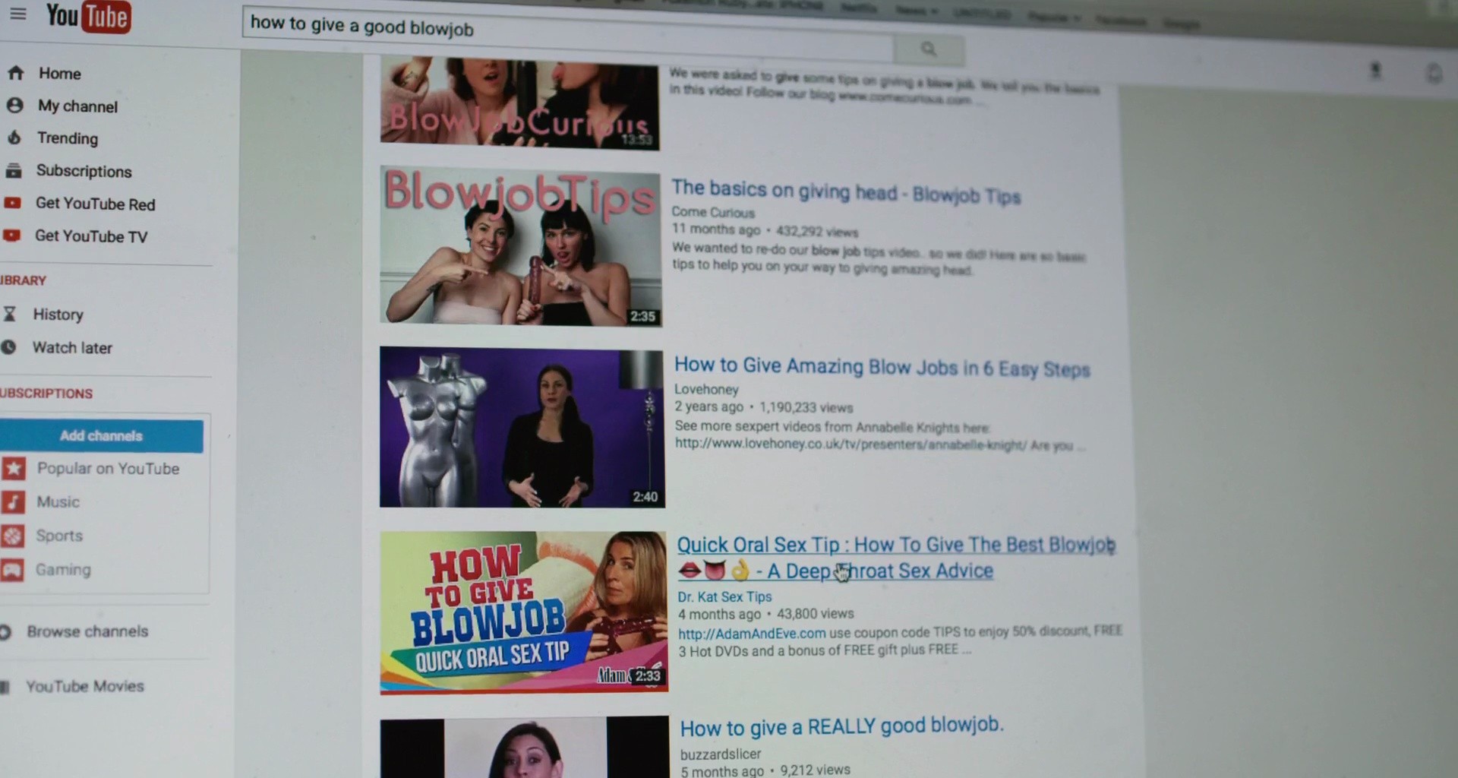Open Get YouTube TV link
Viewport: 1458px width, 778px height.
tap(91, 236)
